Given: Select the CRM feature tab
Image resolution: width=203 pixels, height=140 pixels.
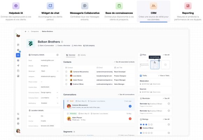Looking at the screenshot, I should [154, 12].
